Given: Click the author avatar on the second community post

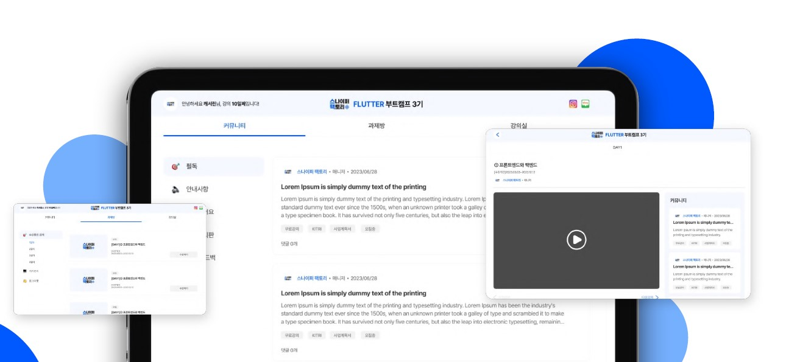Looking at the screenshot, I should (288, 278).
